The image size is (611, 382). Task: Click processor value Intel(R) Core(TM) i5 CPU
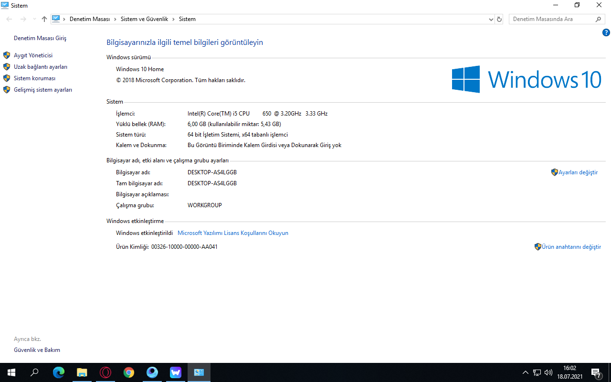pyautogui.click(x=257, y=114)
